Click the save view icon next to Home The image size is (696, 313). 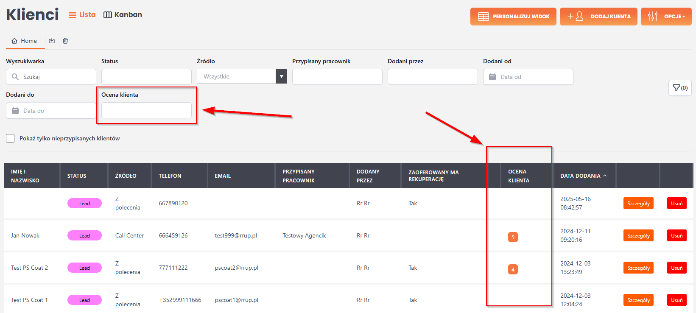click(x=52, y=41)
